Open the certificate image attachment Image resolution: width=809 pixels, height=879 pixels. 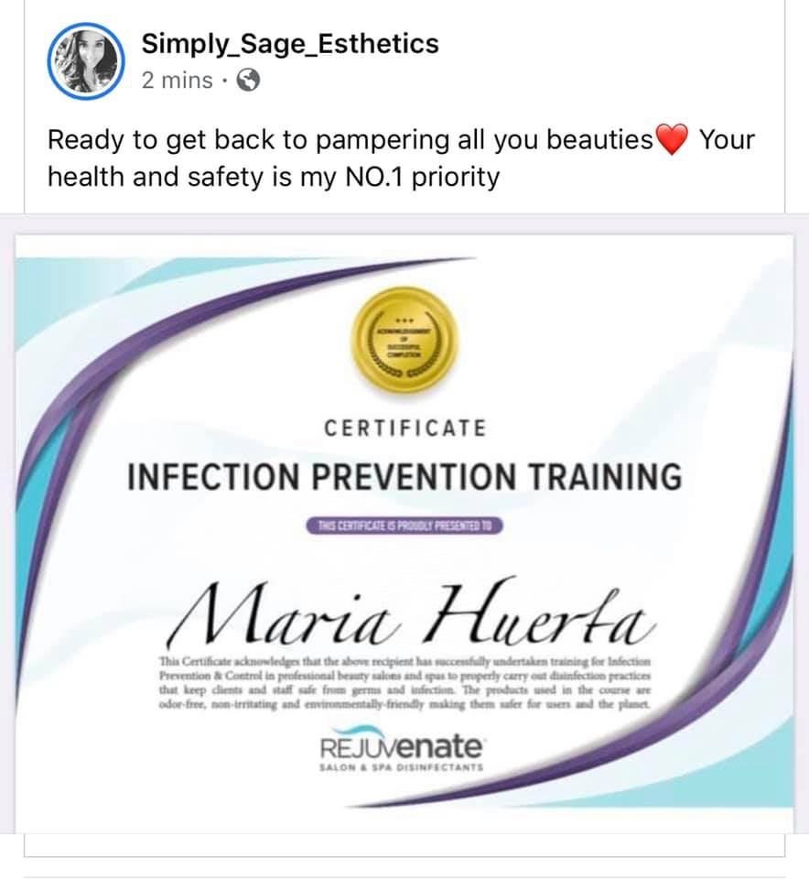pyautogui.click(x=404, y=533)
